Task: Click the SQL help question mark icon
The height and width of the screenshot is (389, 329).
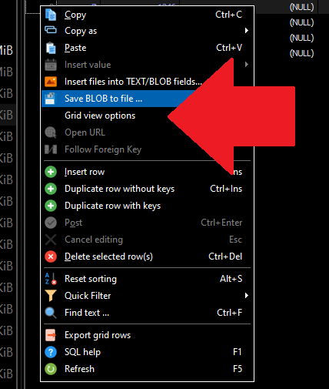Action: pyautogui.click(x=51, y=352)
